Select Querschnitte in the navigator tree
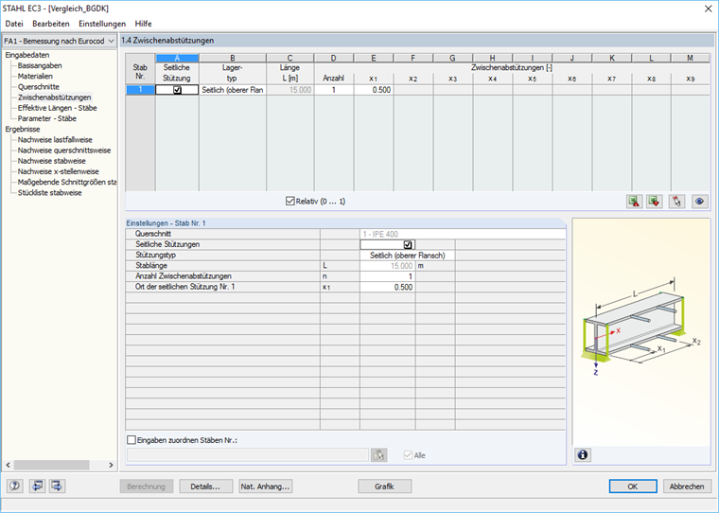Viewport: 719px width, 513px height. point(39,87)
